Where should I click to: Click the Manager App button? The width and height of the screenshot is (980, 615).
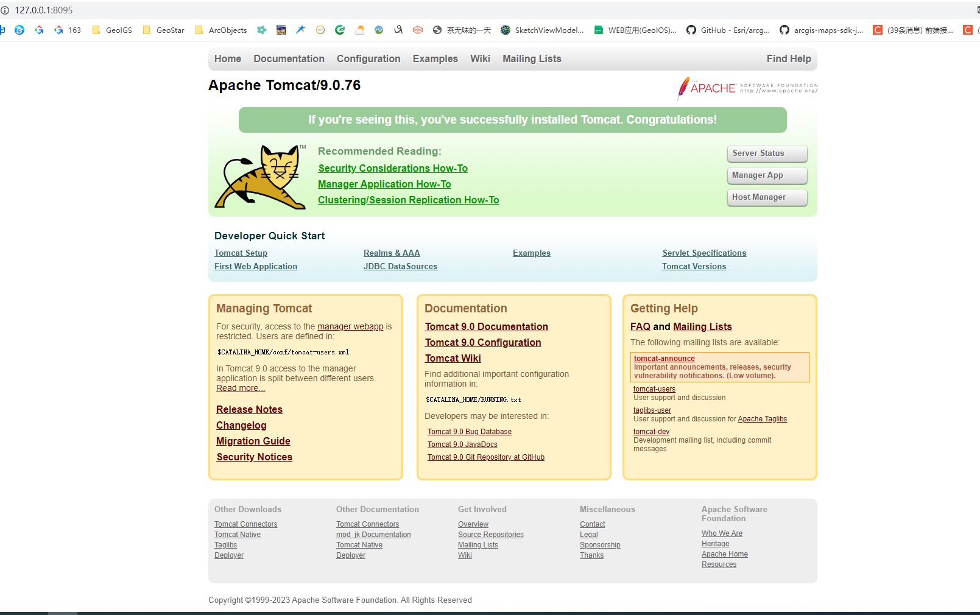pyautogui.click(x=767, y=175)
